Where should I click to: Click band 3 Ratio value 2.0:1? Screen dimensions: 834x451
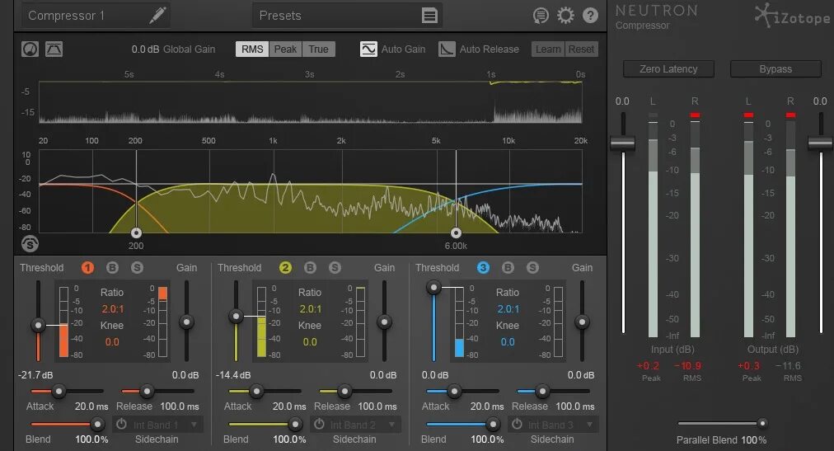click(x=508, y=309)
